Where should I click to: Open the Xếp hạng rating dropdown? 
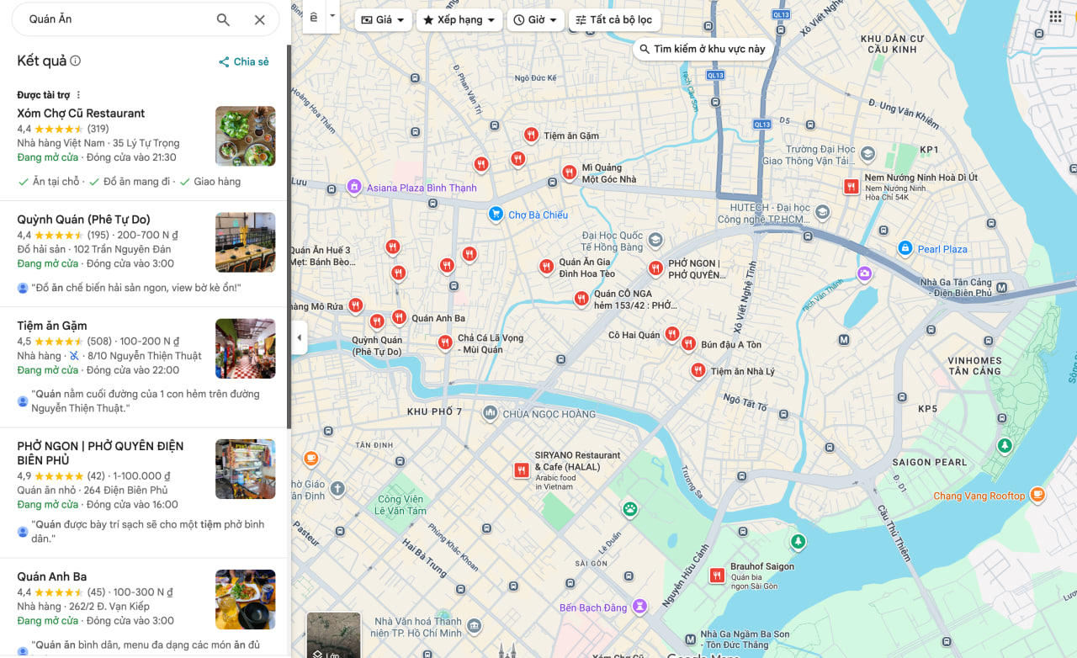pyautogui.click(x=459, y=19)
